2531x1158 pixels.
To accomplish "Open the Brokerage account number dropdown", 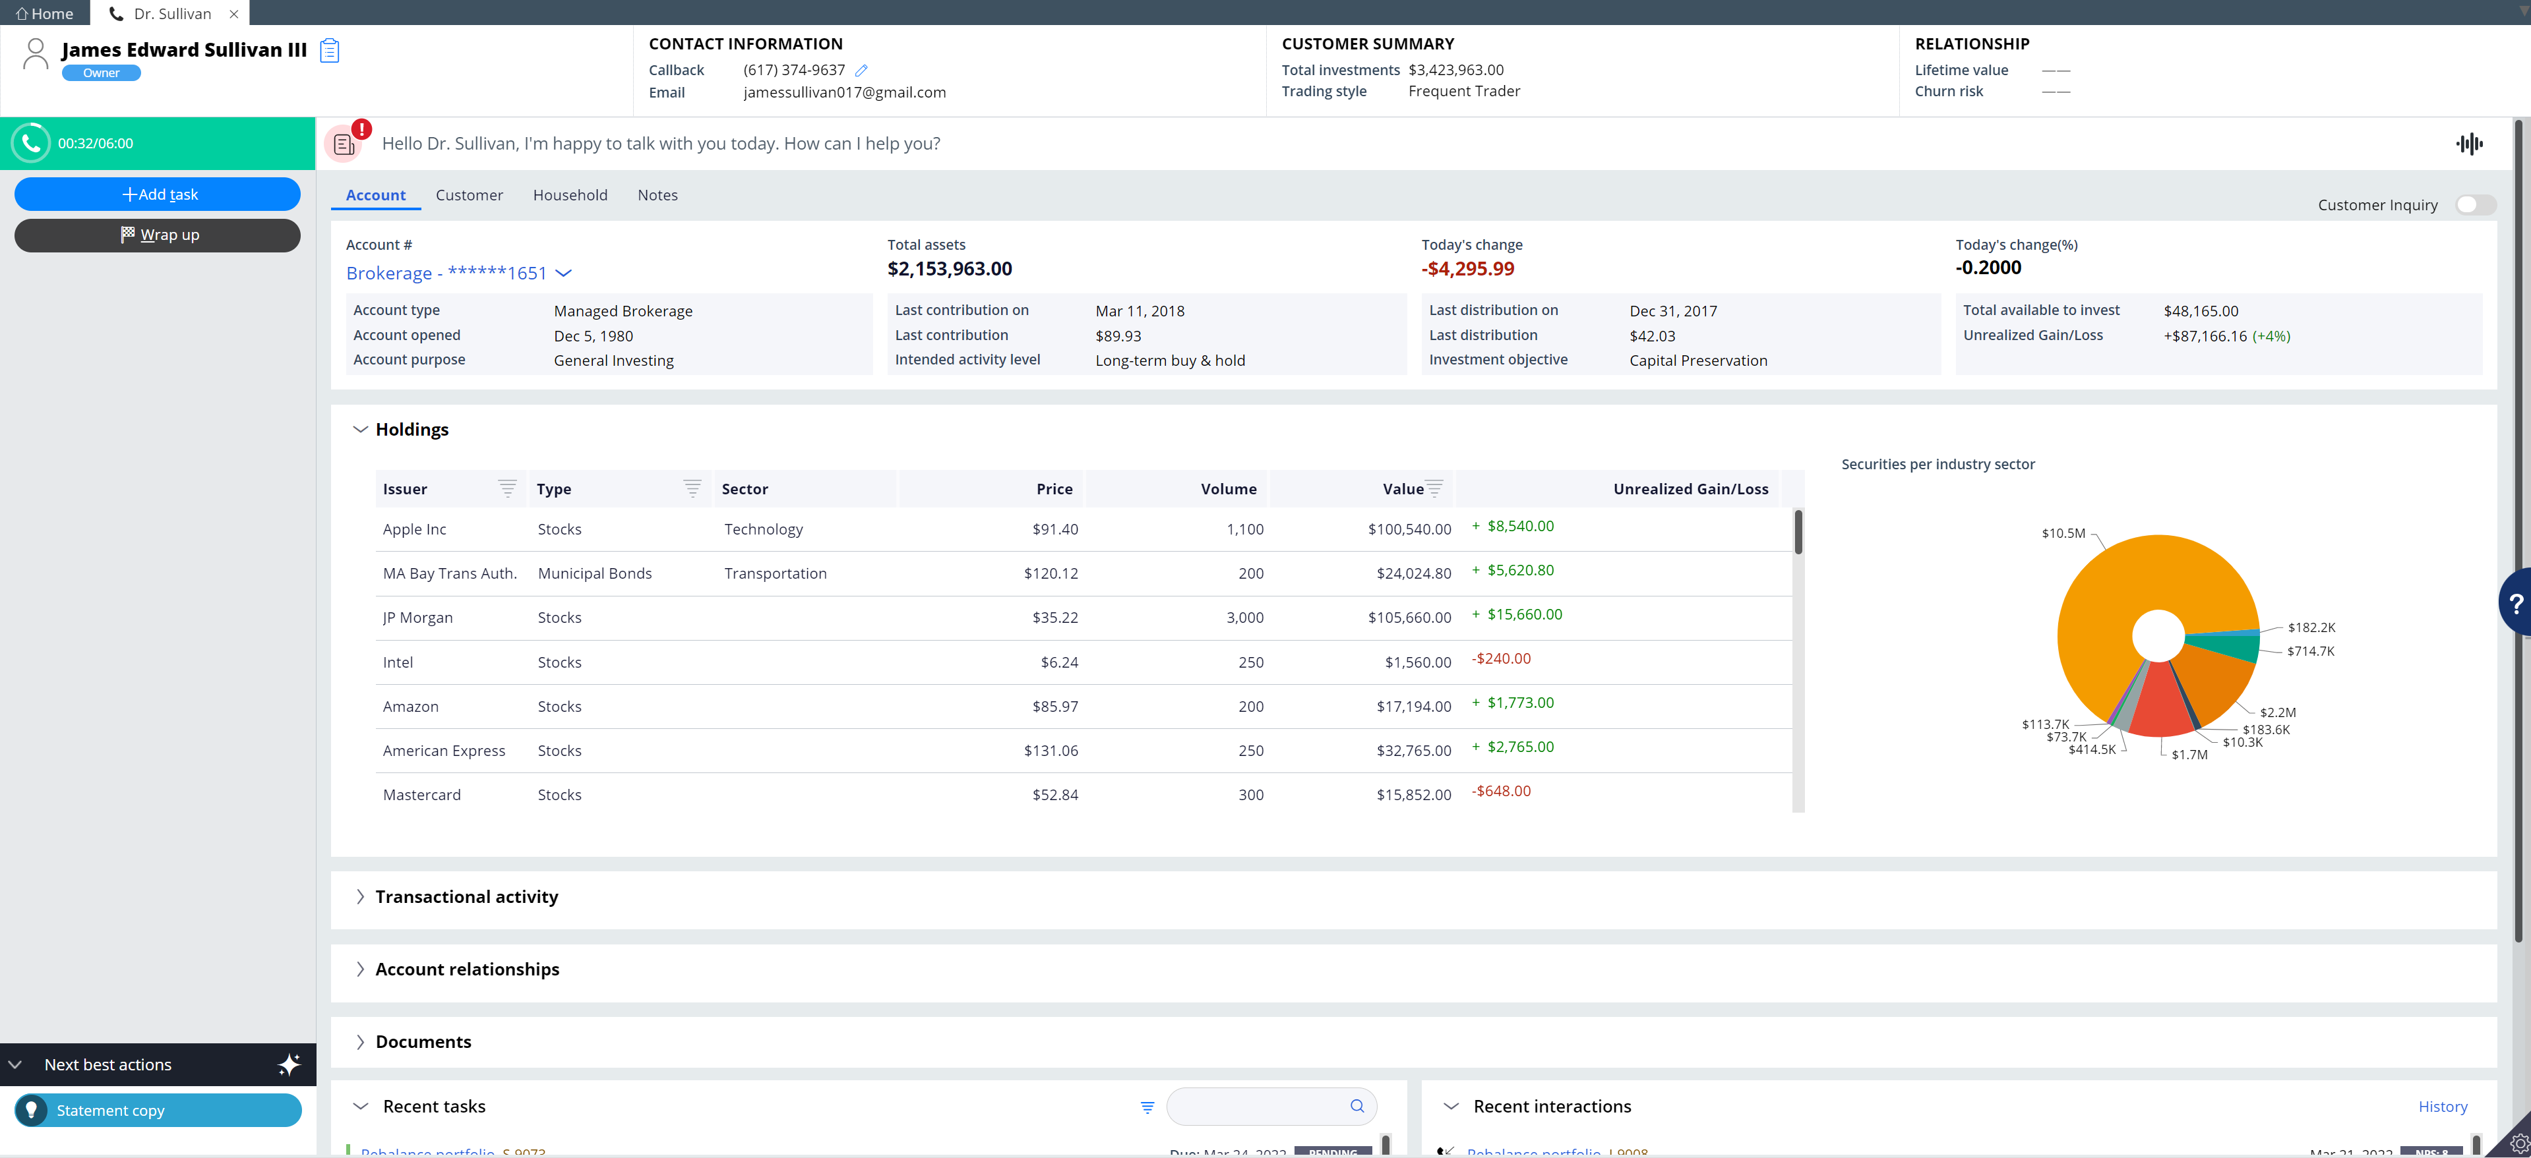I will pyautogui.click(x=563, y=274).
